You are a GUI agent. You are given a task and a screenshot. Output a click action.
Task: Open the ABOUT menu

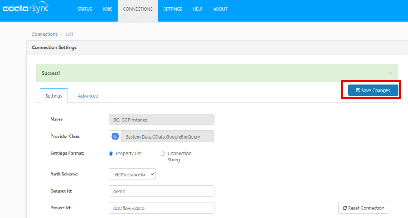[x=220, y=9]
